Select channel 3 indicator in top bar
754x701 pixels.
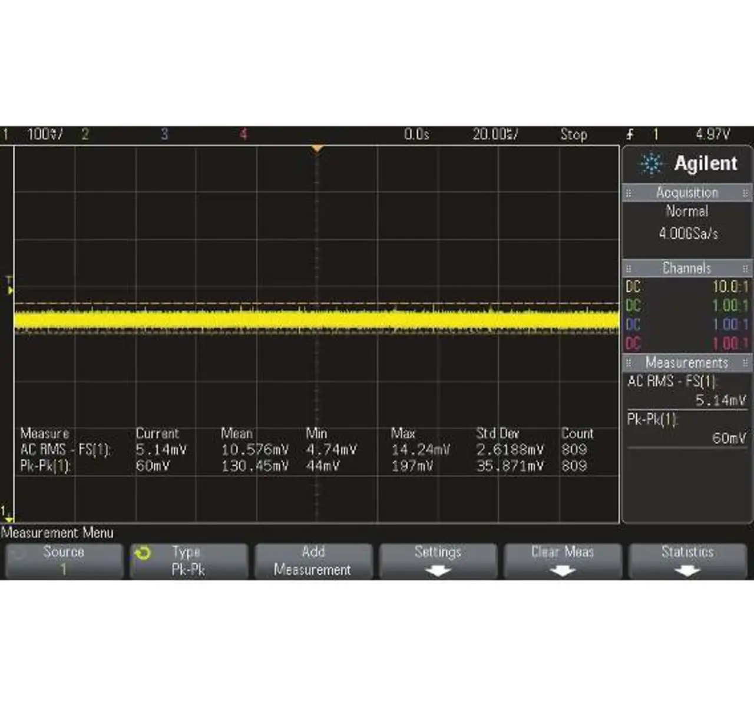click(x=164, y=134)
